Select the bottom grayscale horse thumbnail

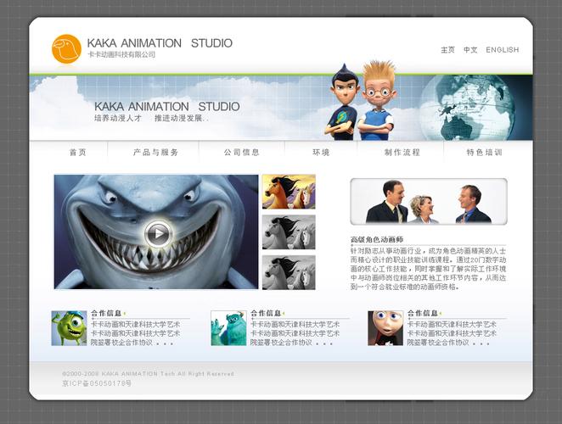289,272
